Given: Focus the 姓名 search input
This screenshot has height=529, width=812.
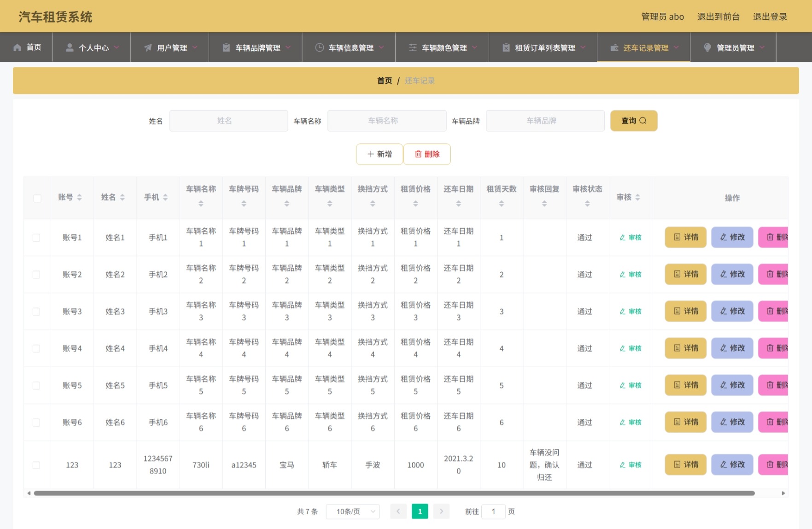Looking at the screenshot, I should tap(228, 121).
